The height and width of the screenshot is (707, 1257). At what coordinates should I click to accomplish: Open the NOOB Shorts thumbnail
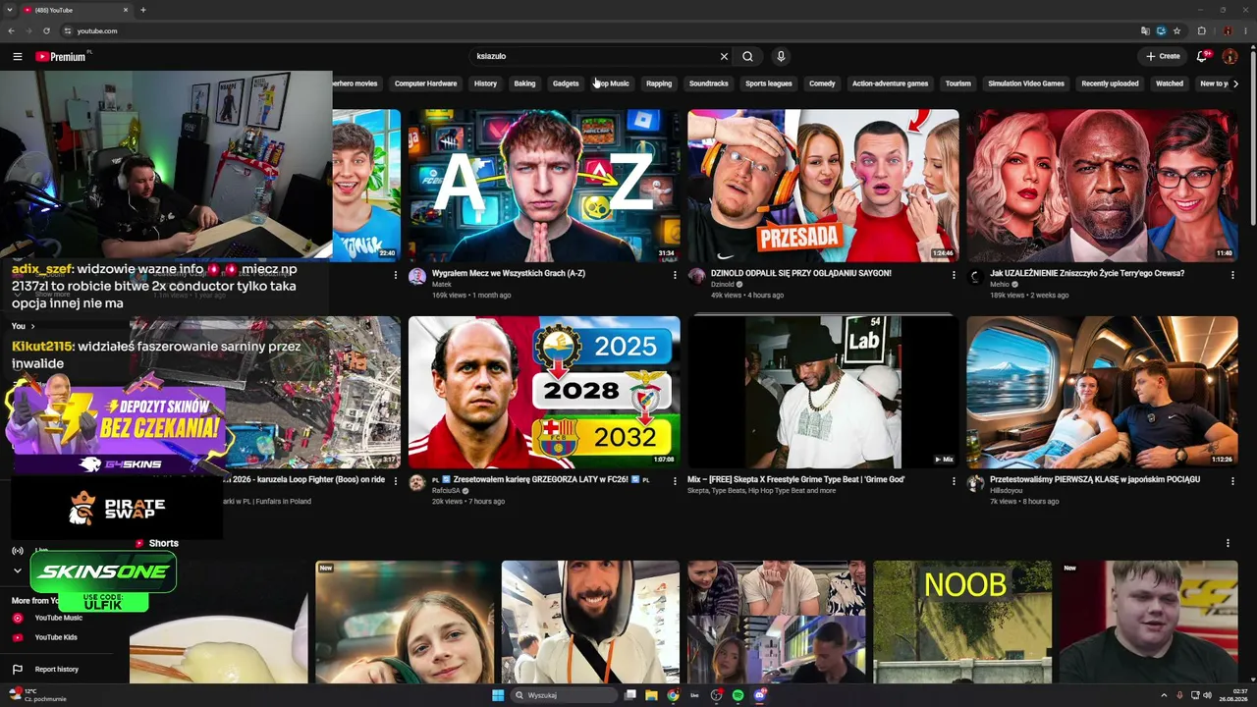pyautogui.click(x=962, y=622)
